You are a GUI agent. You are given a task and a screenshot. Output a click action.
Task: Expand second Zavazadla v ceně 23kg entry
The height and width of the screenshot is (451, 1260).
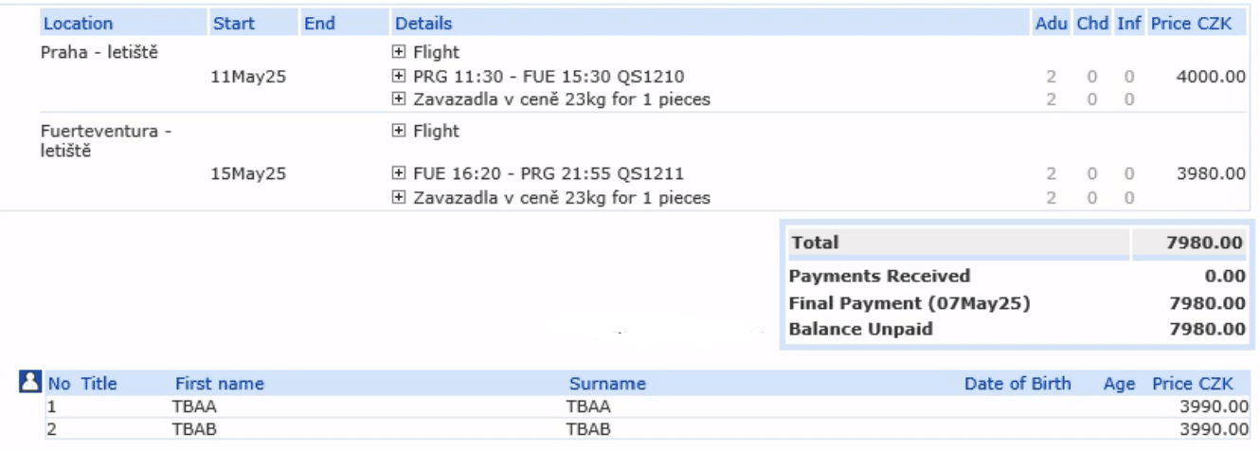399,198
